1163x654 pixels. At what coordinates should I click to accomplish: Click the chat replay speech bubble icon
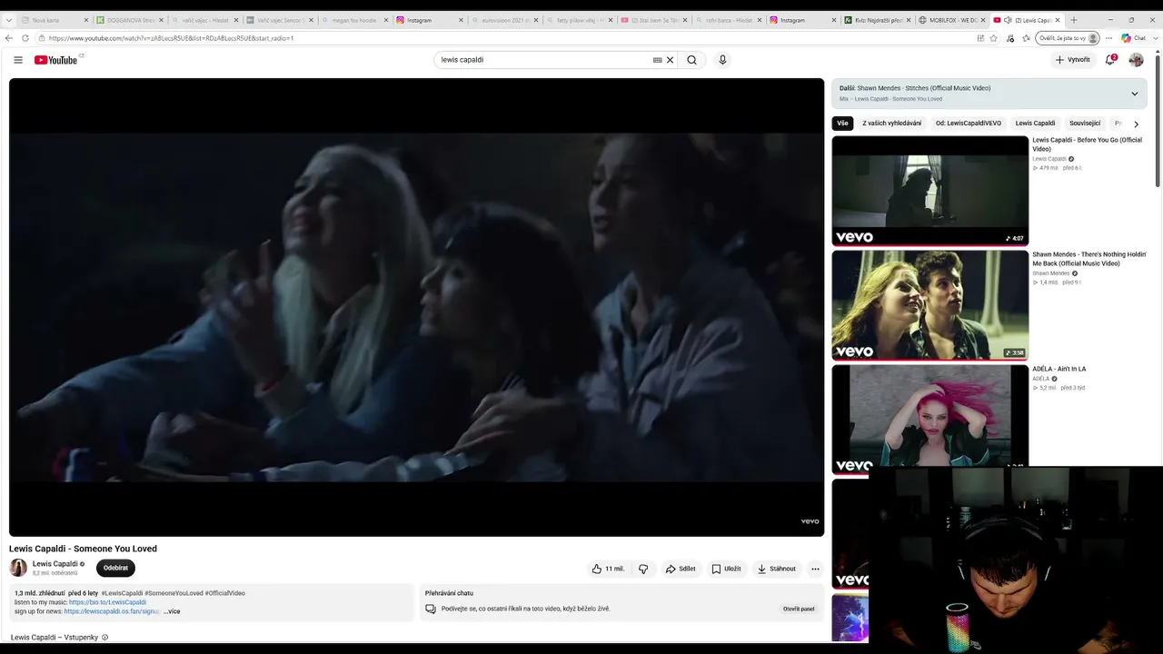(431, 609)
